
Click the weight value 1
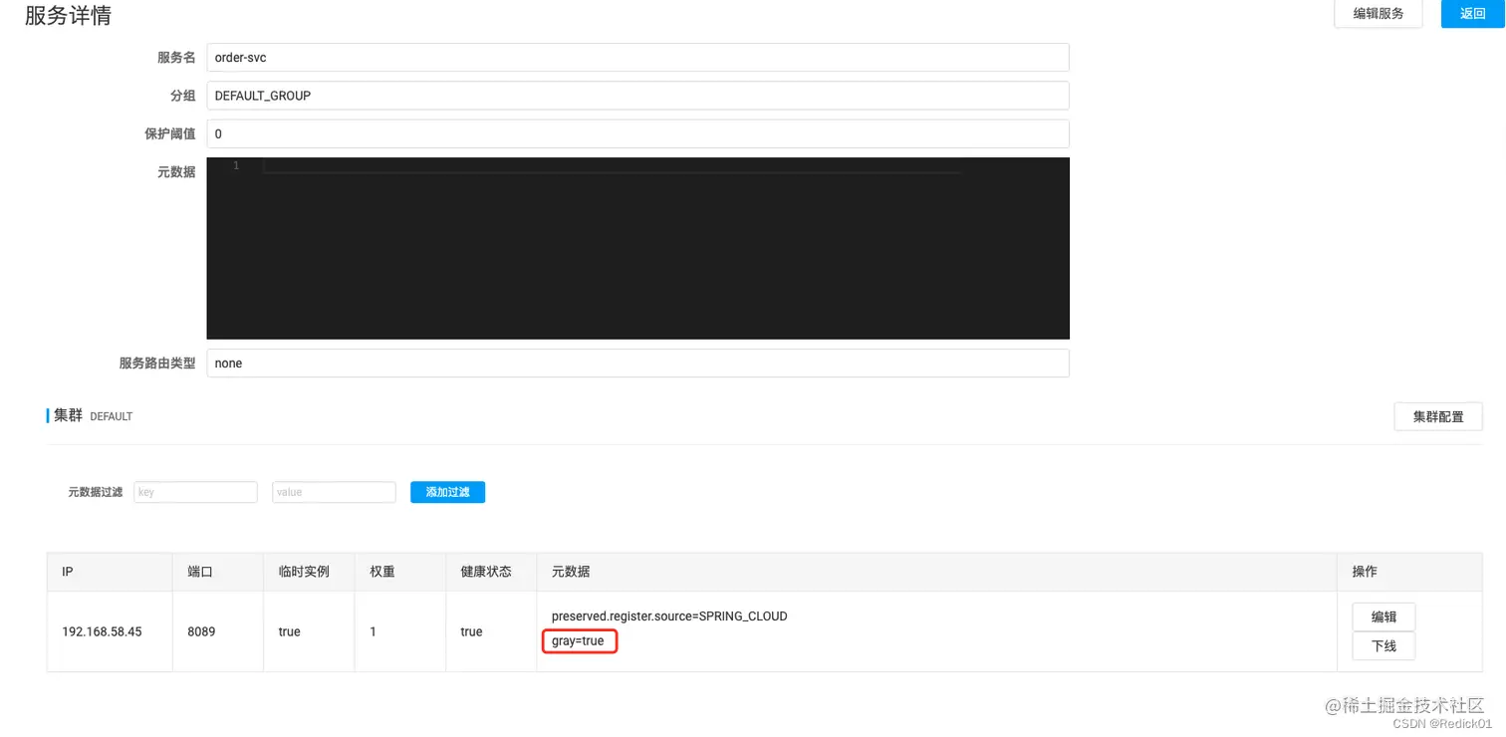tap(373, 631)
